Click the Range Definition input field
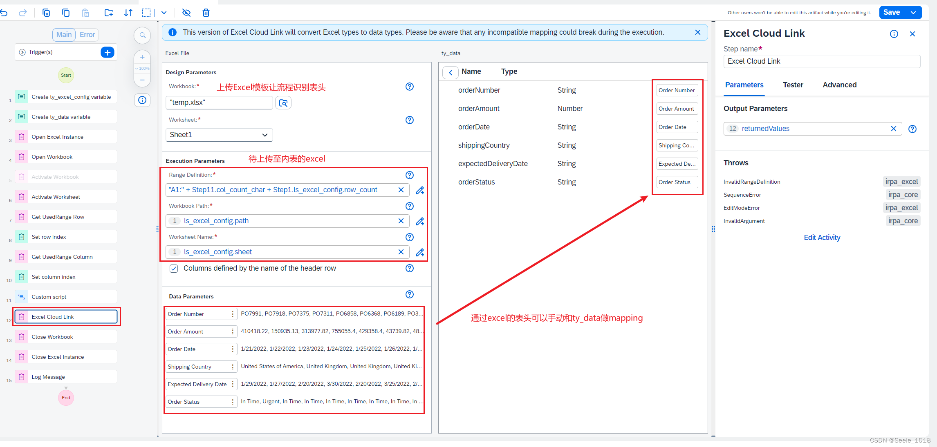 pos(281,190)
